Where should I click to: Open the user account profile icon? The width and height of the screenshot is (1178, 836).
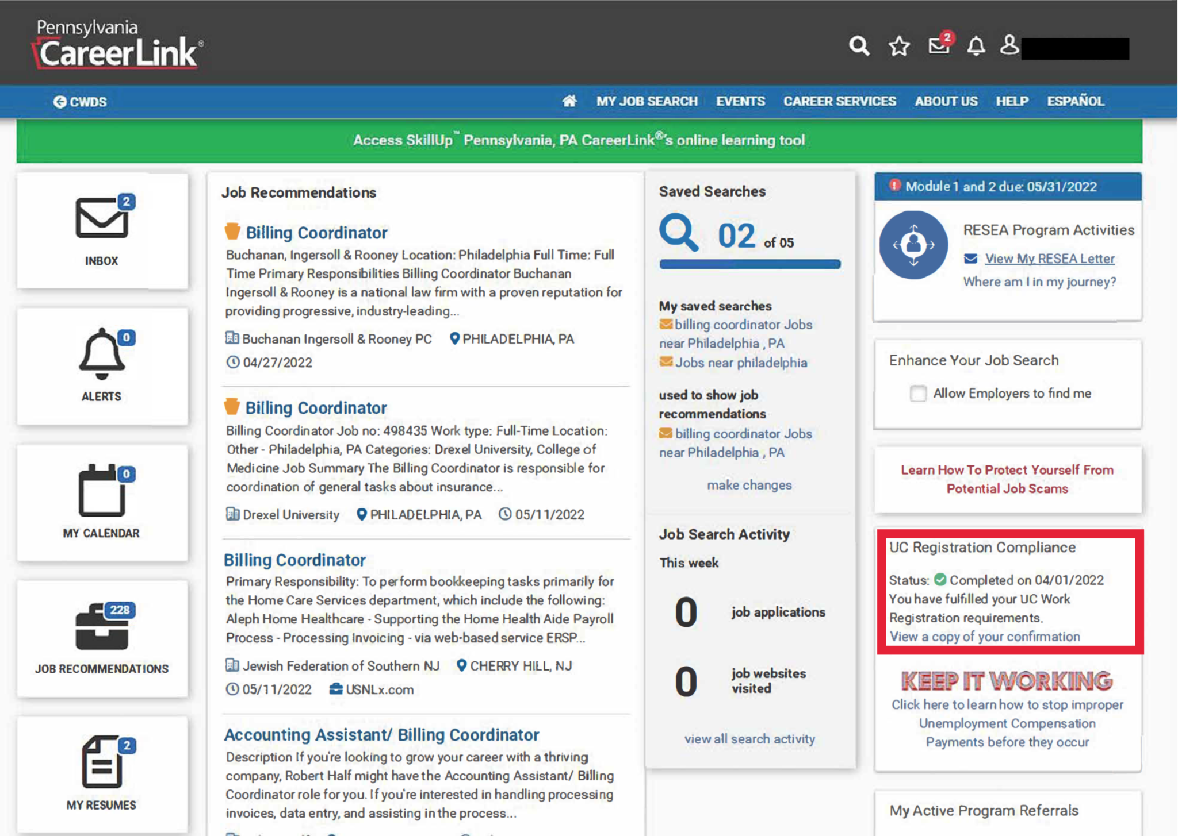[1011, 46]
